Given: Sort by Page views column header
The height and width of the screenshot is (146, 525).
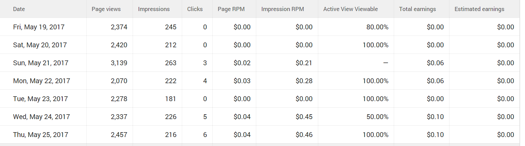Looking at the screenshot, I should pos(106,9).
